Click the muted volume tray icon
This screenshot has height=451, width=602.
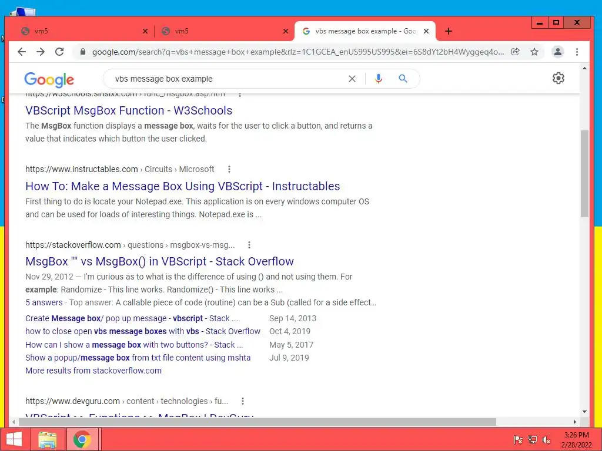pos(546,440)
